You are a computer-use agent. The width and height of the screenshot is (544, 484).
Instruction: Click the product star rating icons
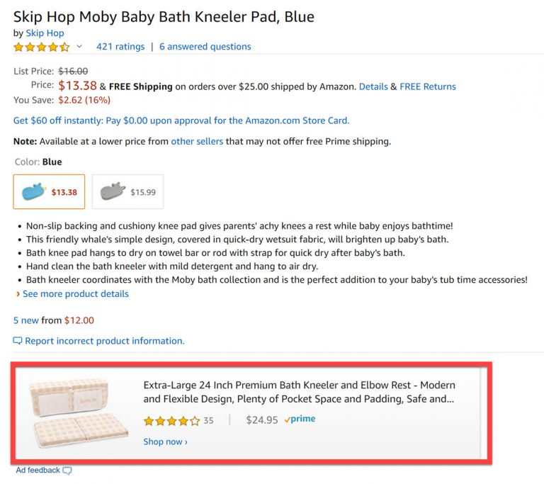tap(41, 47)
